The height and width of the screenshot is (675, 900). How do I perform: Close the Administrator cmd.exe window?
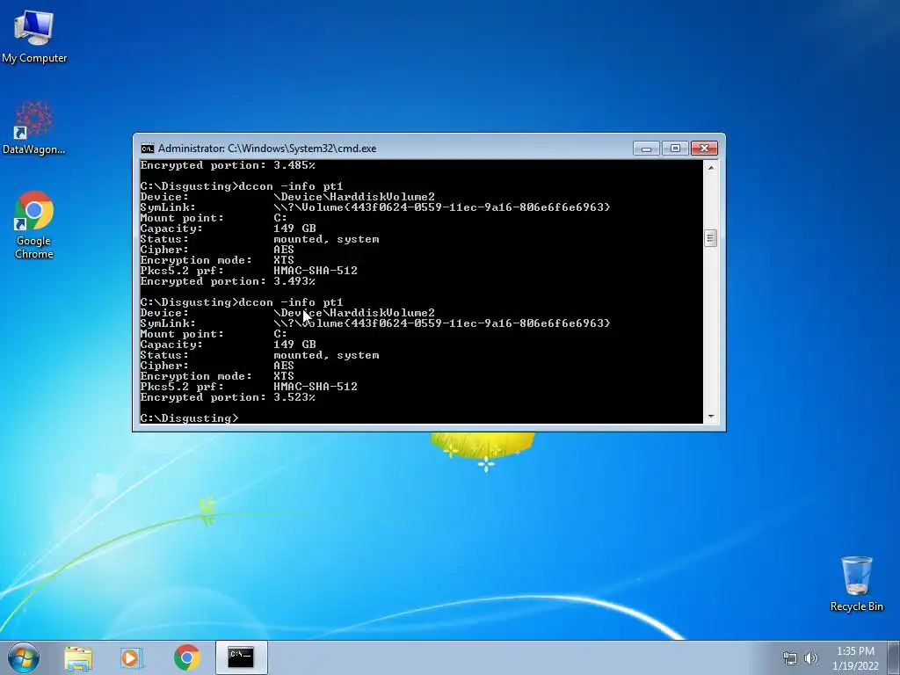click(x=704, y=149)
